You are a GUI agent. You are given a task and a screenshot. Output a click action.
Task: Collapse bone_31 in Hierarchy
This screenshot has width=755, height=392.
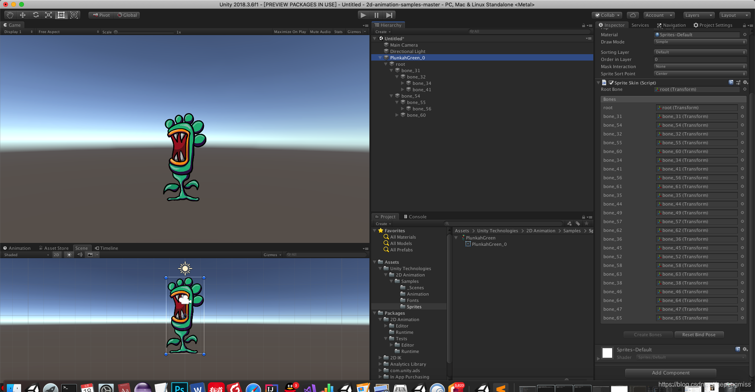(x=391, y=71)
